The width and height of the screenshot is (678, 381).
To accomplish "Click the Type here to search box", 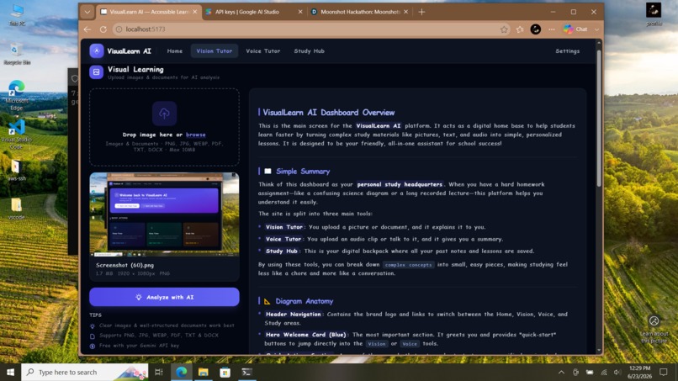I will [85, 372].
